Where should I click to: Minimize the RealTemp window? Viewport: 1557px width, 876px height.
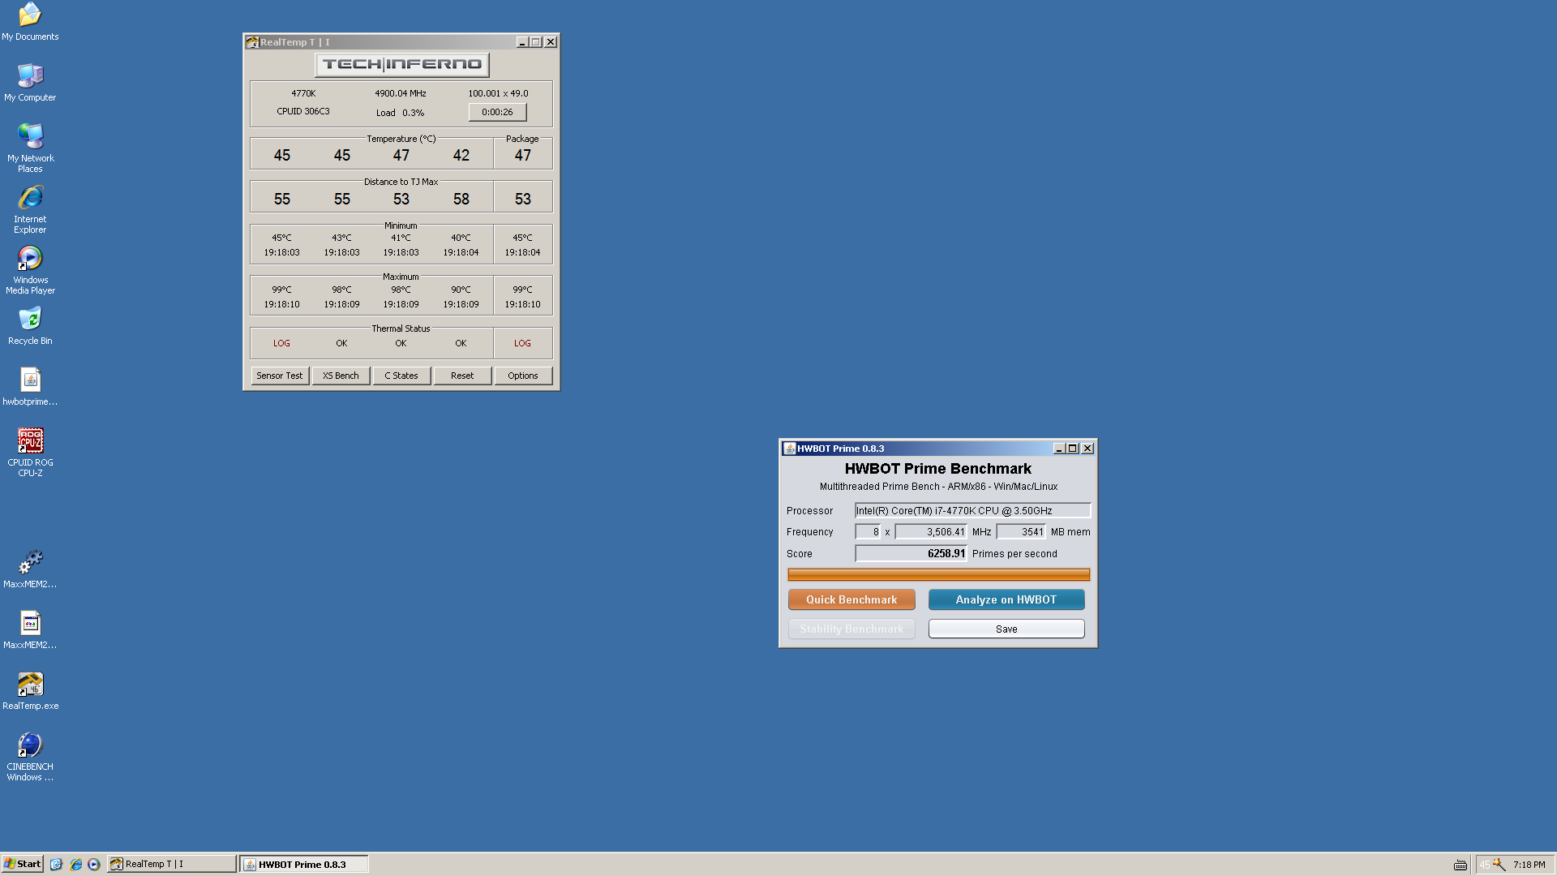click(x=522, y=42)
